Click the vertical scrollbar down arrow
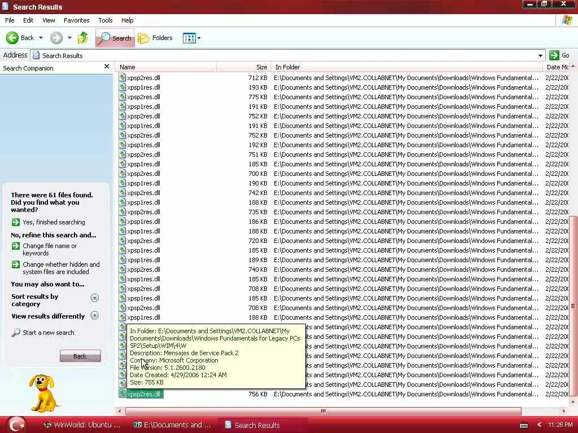 573,401
